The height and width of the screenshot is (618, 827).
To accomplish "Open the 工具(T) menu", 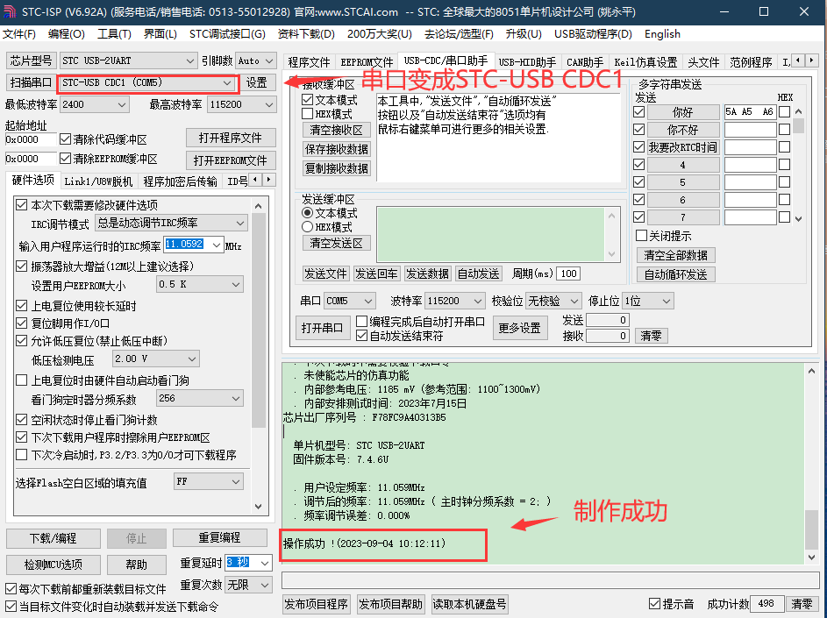I will click(115, 34).
